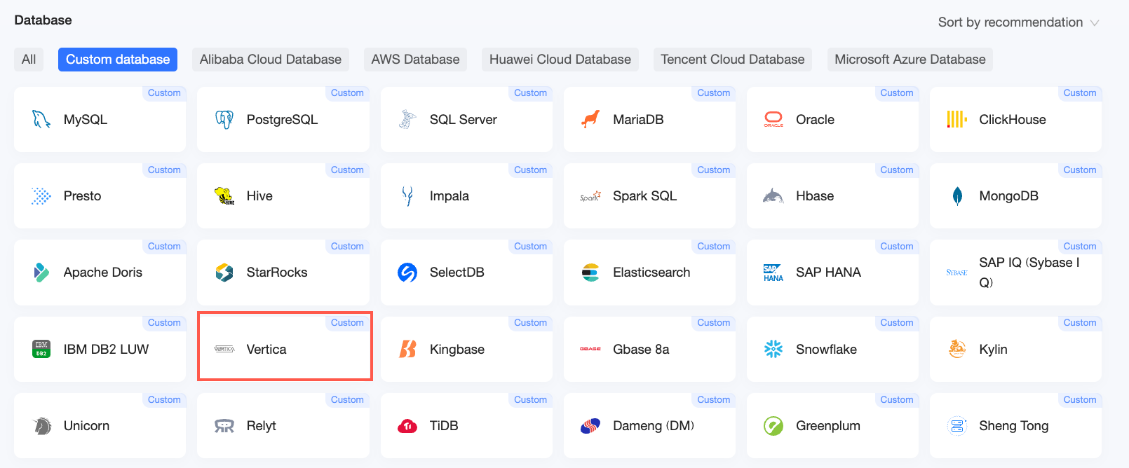Click the Greenplum green circle icon

[773, 426]
